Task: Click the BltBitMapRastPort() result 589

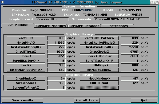Action: tap(57, 70)
